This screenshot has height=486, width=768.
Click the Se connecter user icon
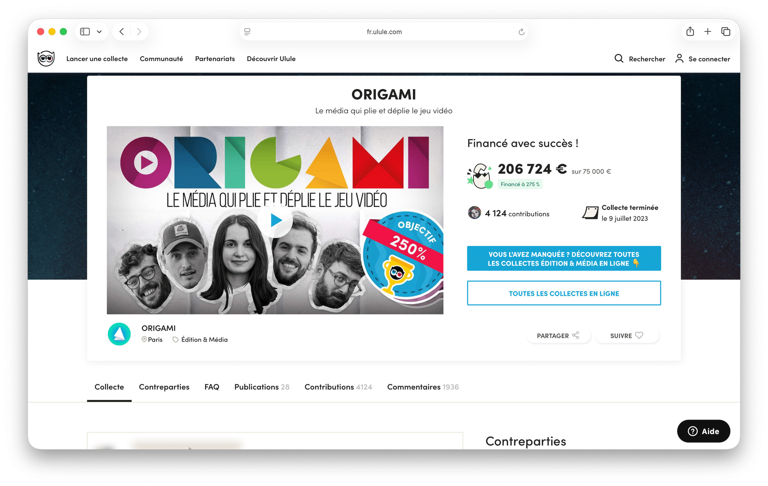(679, 58)
